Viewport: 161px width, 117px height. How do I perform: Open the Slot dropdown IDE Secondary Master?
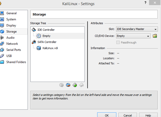tap(137, 29)
